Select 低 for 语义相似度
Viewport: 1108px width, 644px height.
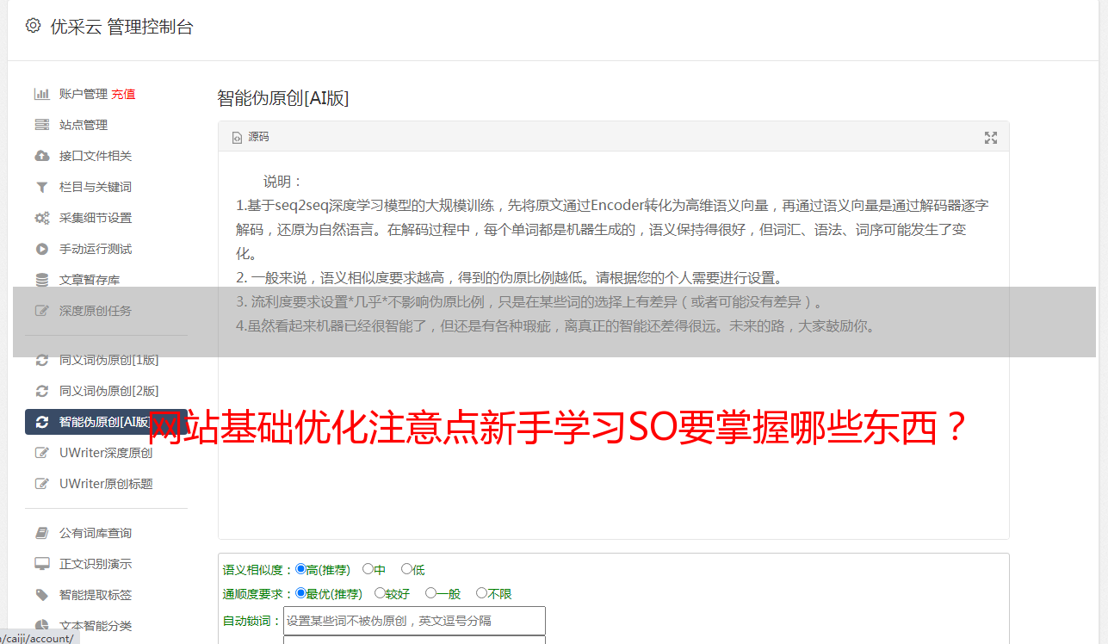tap(406, 569)
